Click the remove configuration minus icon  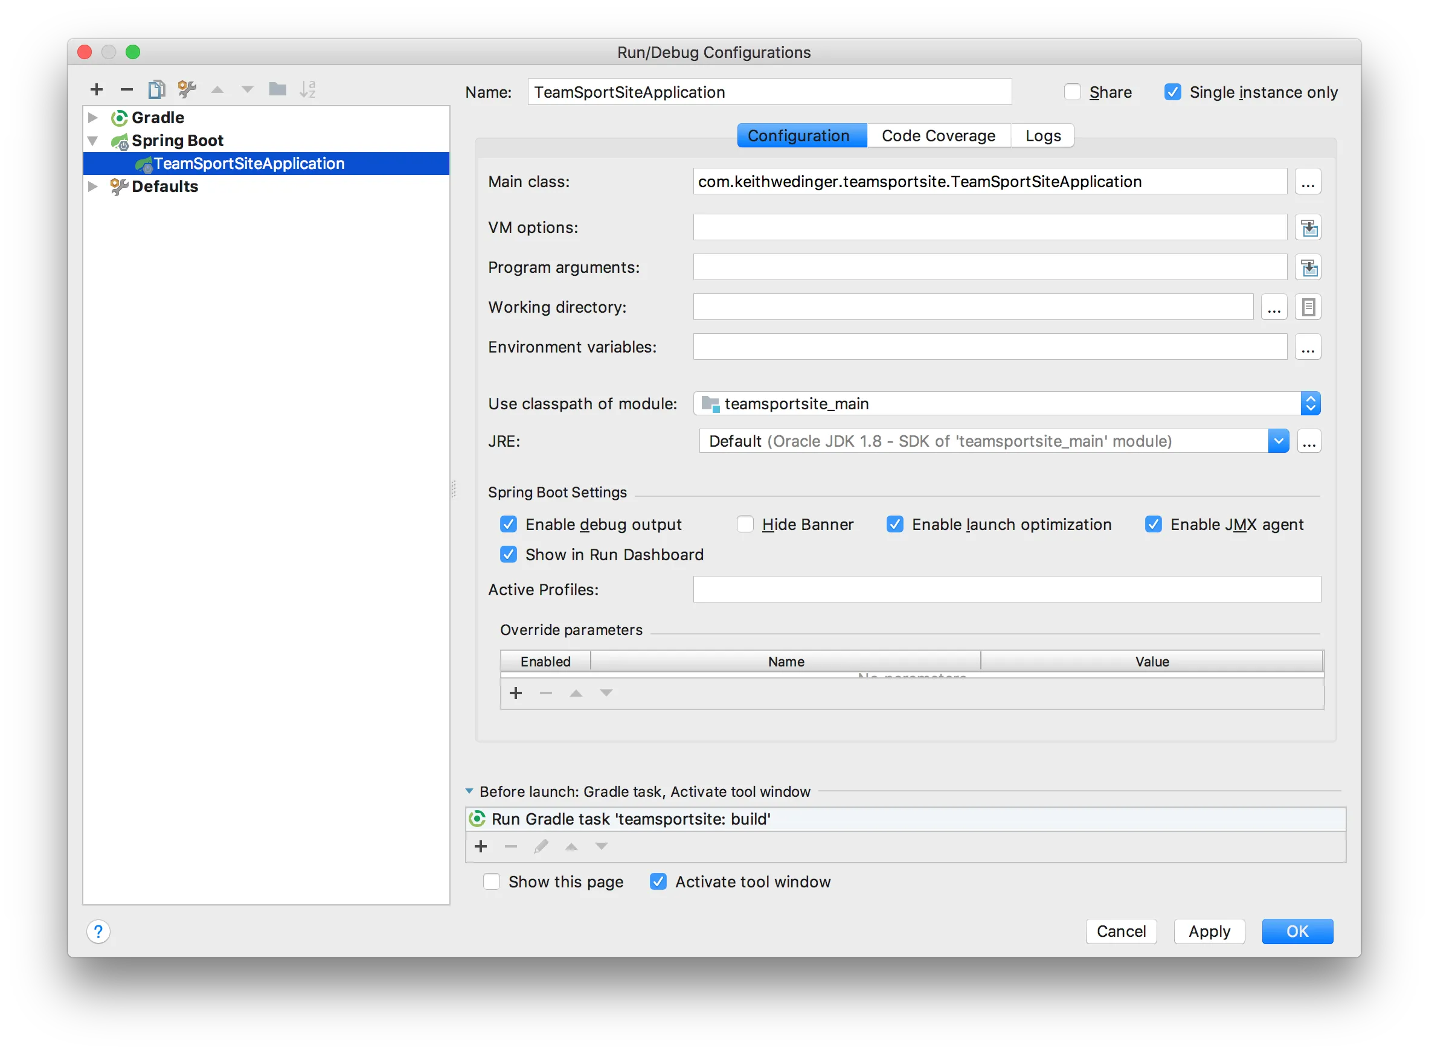(126, 89)
